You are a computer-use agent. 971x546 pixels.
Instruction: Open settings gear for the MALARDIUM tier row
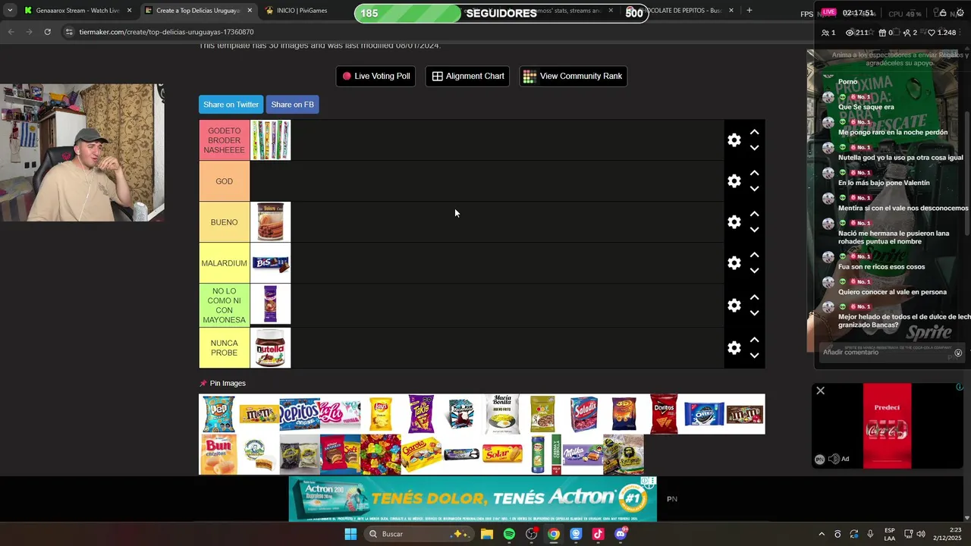point(734,263)
